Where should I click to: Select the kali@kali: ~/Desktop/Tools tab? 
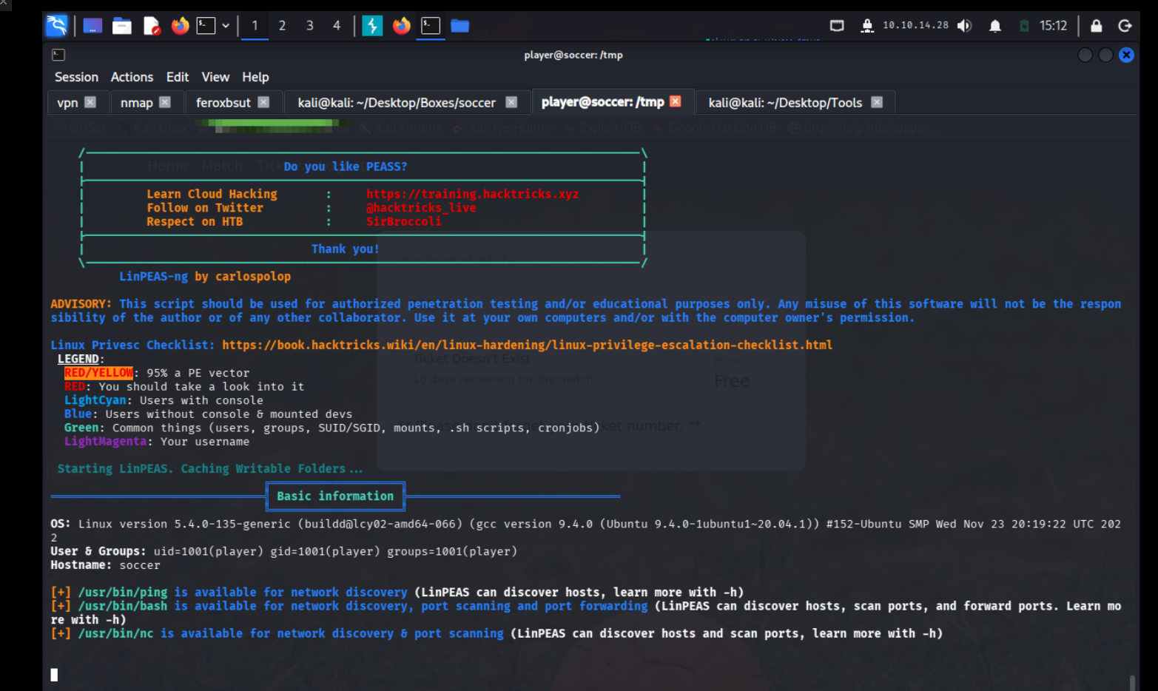point(784,103)
